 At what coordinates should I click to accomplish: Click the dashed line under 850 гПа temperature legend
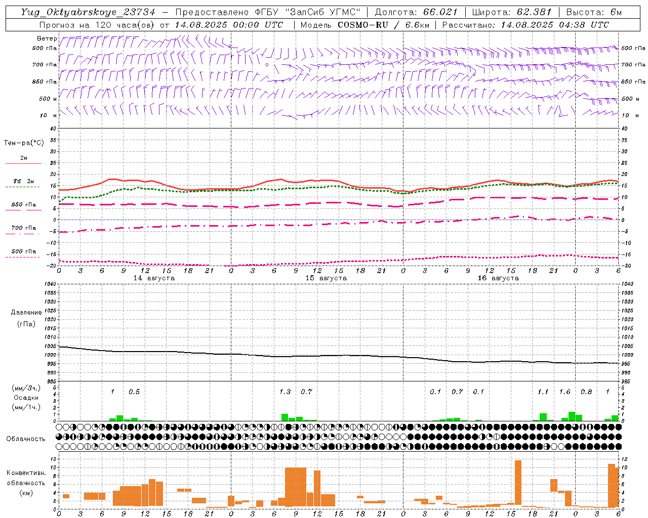23,210
